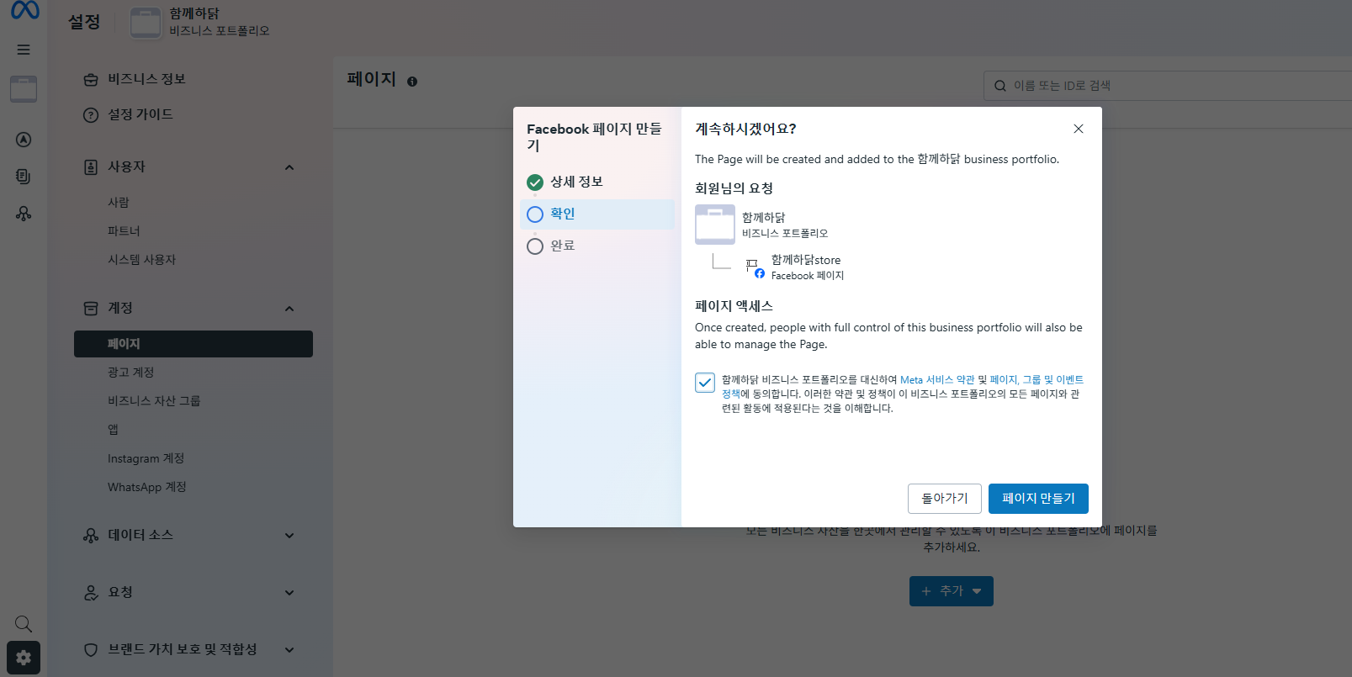1352x677 pixels.
Task: Click the 돌아가기 button
Action: pos(945,499)
